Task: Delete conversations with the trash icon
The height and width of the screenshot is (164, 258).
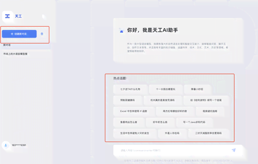Action: click(x=42, y=34)
